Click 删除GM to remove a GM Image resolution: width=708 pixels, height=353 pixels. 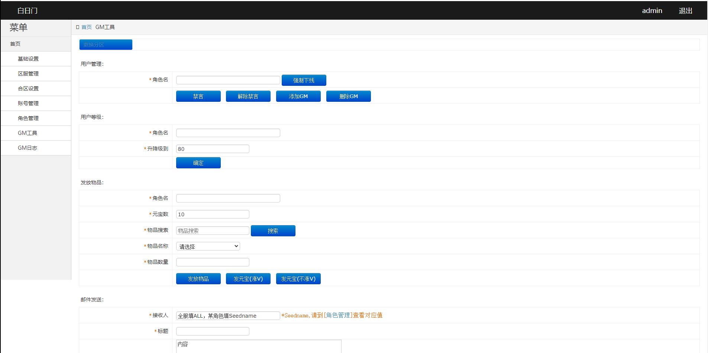tap(348, 96)
